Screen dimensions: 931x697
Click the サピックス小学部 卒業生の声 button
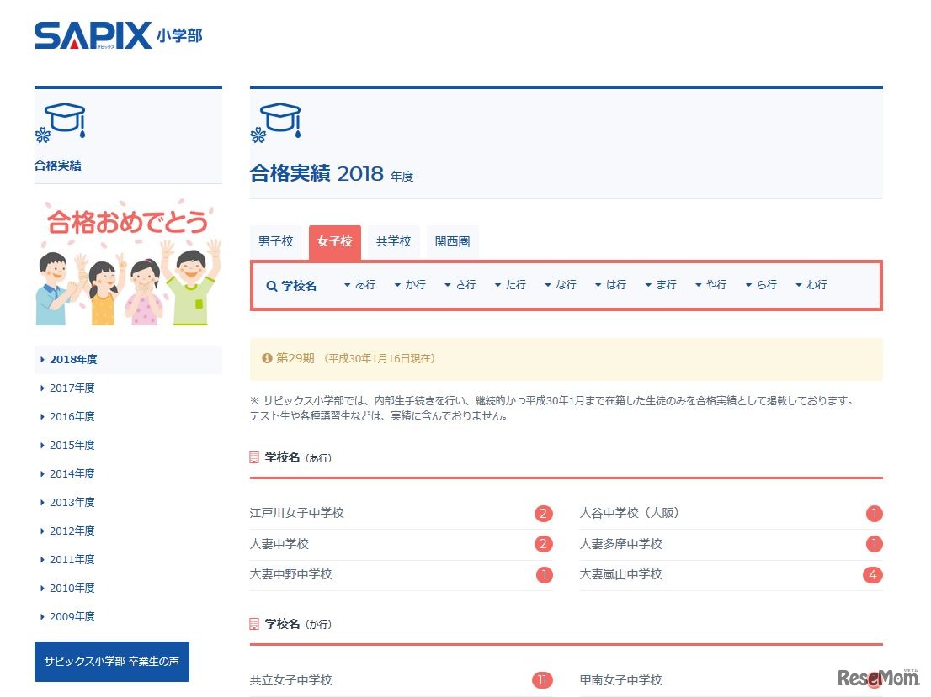point(111,663)
